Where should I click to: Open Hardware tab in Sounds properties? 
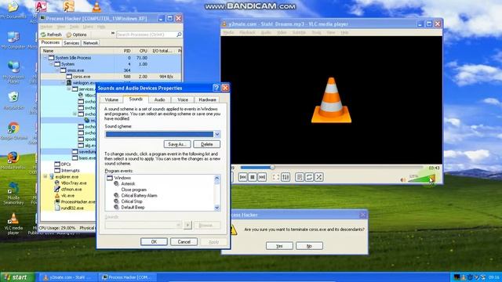pyautogui.click(x=207, y=99)
